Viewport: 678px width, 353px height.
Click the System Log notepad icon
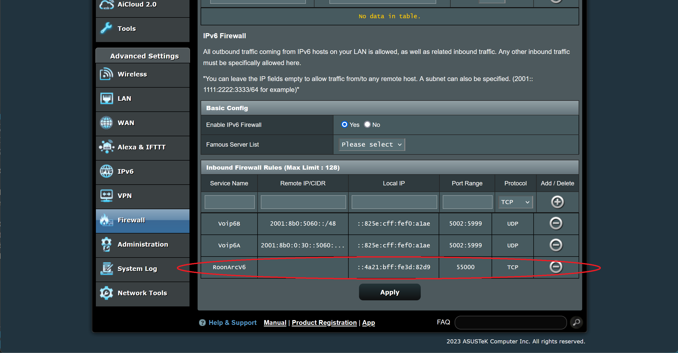(x=106, y=269)
